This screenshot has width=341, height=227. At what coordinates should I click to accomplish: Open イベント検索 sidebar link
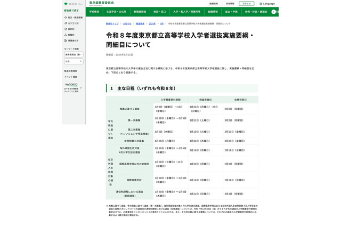(70, 77)
